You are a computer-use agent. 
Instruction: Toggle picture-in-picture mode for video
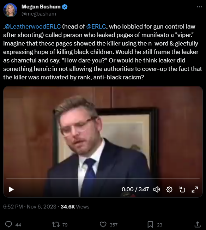point(182,189)
